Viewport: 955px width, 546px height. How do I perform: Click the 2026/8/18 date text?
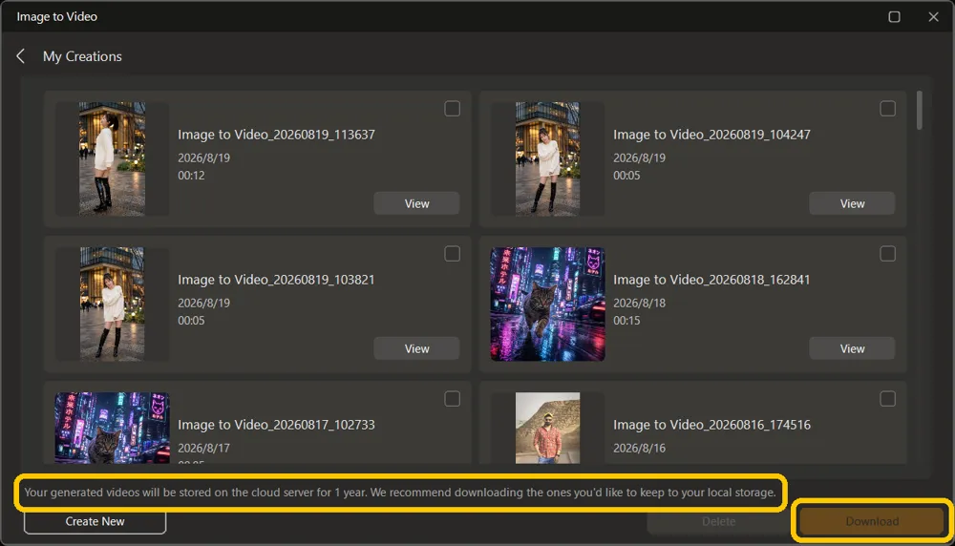click(x=639, y=303)
